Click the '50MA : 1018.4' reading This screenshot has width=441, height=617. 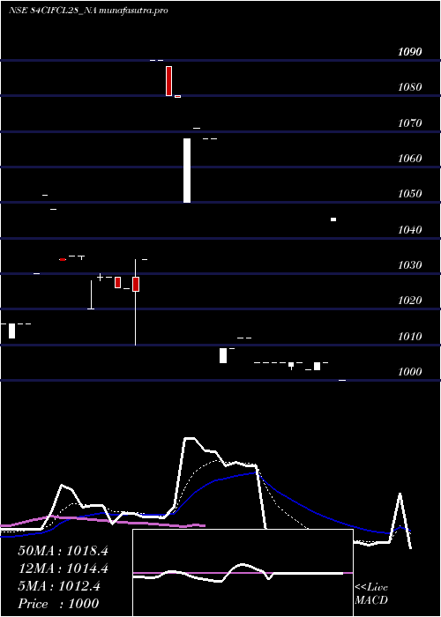click(63, 551)
